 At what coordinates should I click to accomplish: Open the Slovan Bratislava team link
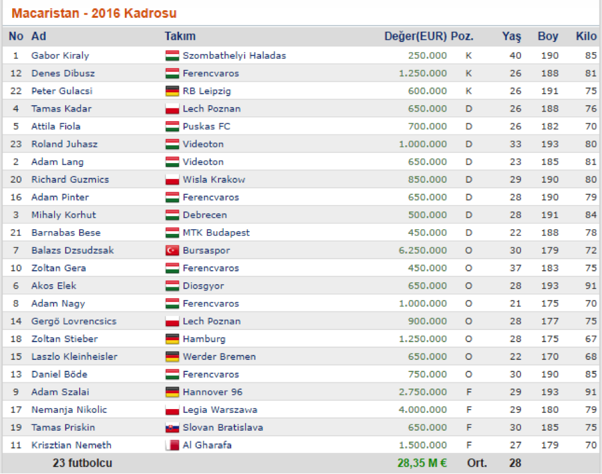pyautogui.click(x=223, y=427)
